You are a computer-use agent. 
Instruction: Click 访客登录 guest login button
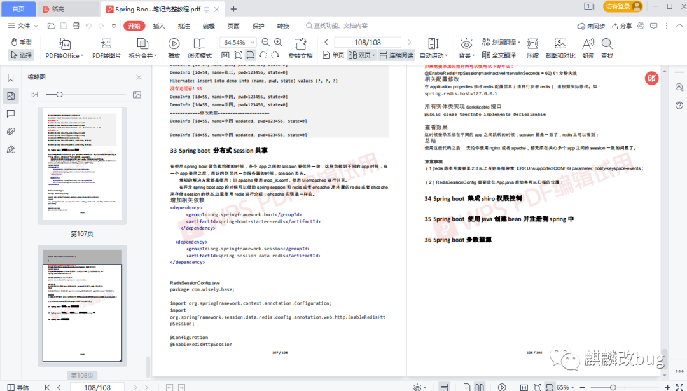[623, 6]
